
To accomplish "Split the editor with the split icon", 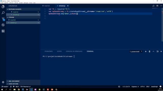I will (157, 6).
